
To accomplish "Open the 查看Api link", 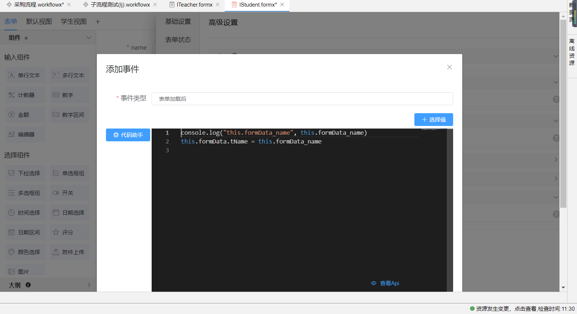I will (x=385, y=283).
